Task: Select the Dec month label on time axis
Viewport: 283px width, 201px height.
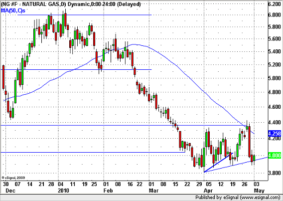Action: 10,191
